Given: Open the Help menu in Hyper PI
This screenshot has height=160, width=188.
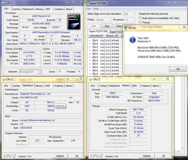Looking at the screenshot, I should coord(96,9).
